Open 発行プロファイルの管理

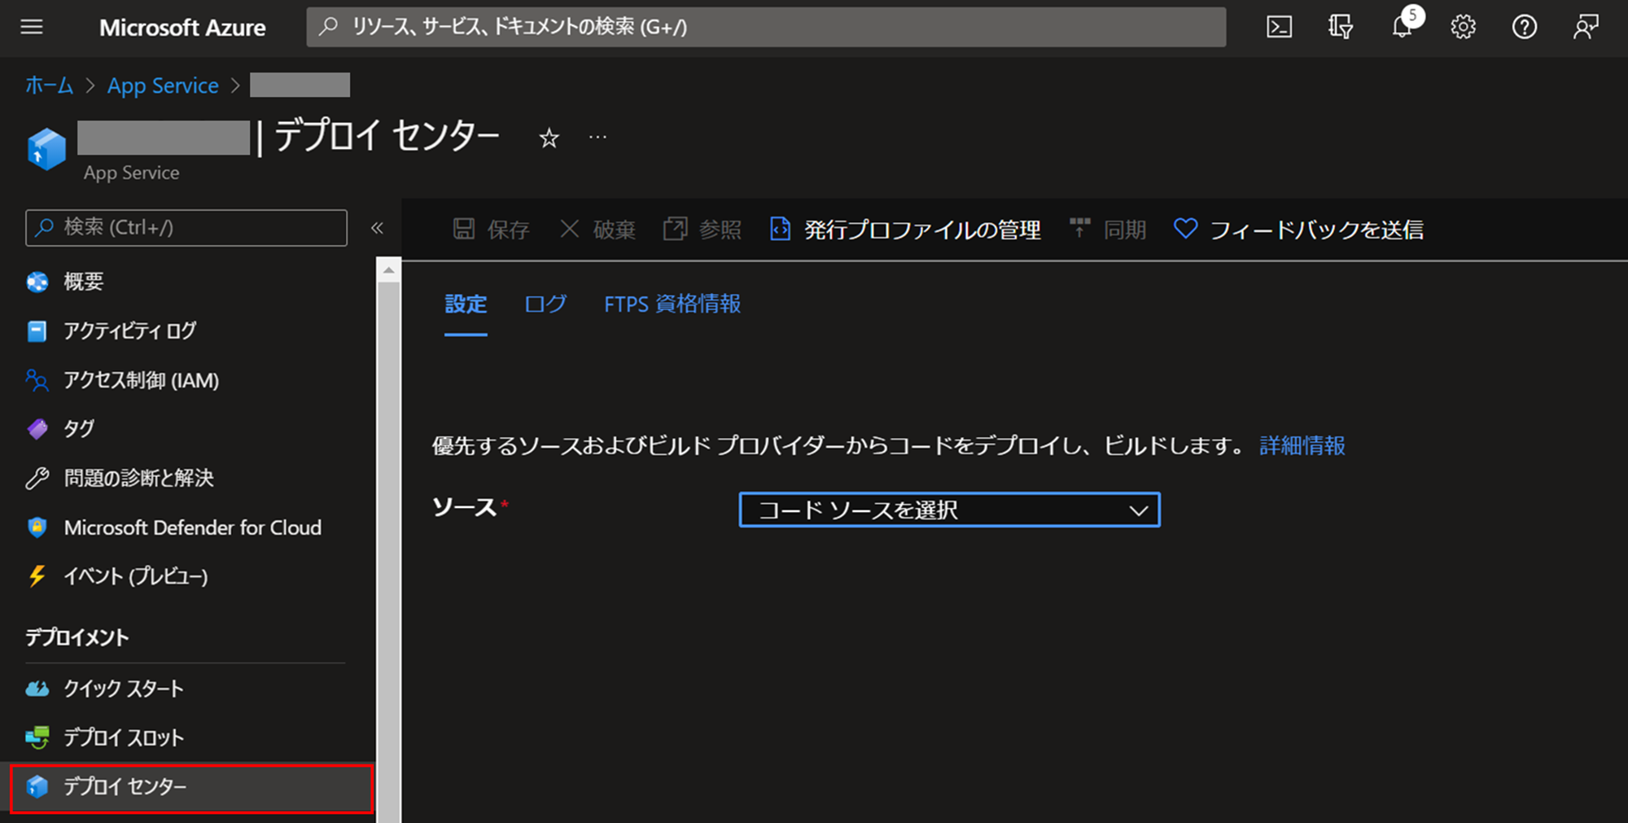click(905, 230)
